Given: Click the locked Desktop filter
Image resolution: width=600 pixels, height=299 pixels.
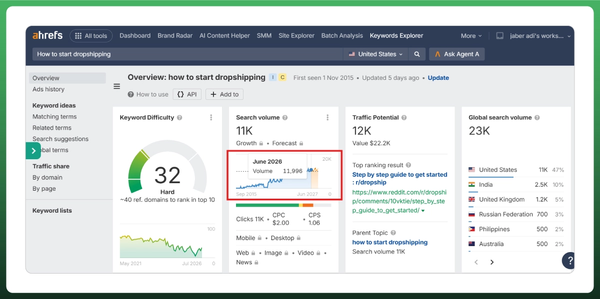Looking at the screenshot, I should coord(286,238).
